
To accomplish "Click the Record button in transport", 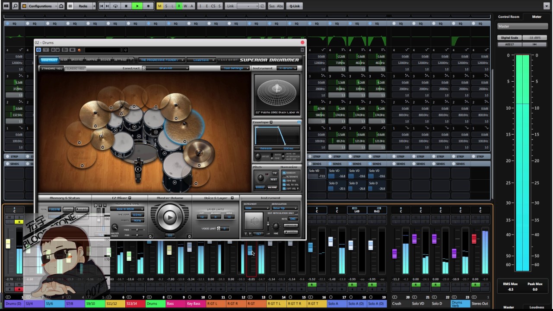I will click(x=149, y=6).
